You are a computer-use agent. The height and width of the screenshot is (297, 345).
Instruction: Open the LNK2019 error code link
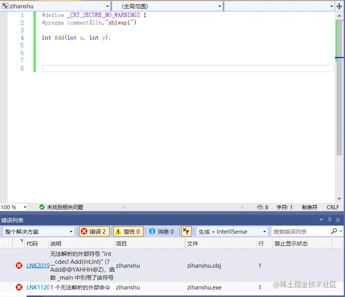click(x=38, y=265)
